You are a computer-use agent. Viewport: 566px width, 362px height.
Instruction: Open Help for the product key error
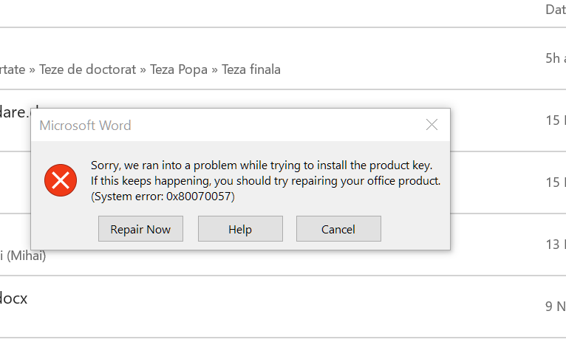point(240,229)
